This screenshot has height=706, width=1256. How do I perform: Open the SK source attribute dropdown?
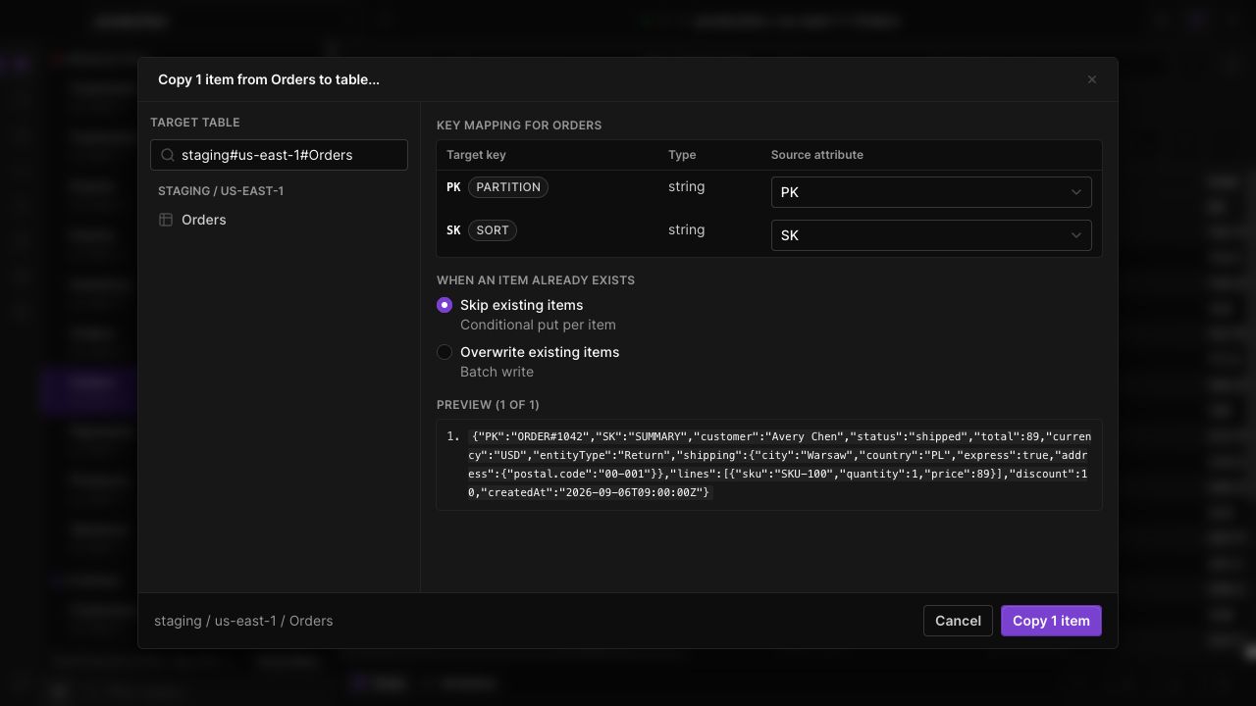pos(931,235)
